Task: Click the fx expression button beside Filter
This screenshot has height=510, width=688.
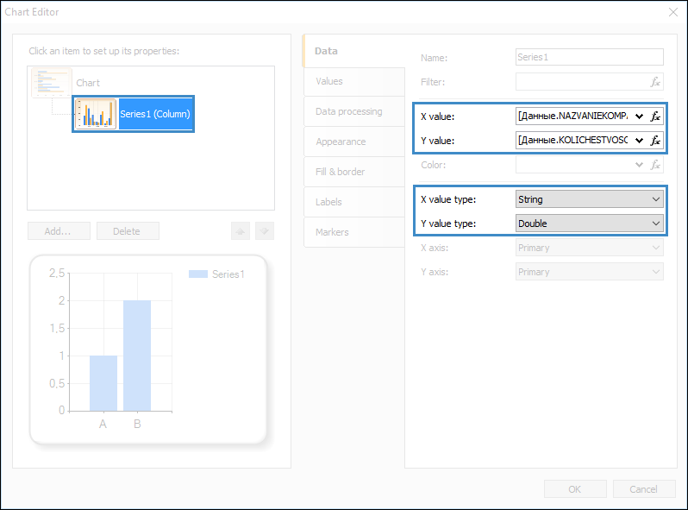Action: click(655, 82)
